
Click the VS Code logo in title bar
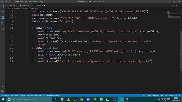click(x=2, y=2)
